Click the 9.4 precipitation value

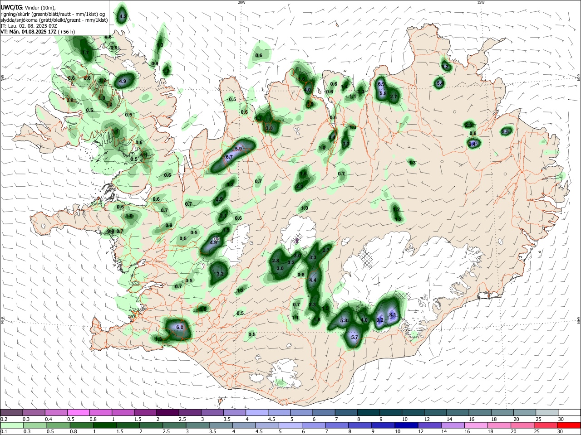click(473, 144)
